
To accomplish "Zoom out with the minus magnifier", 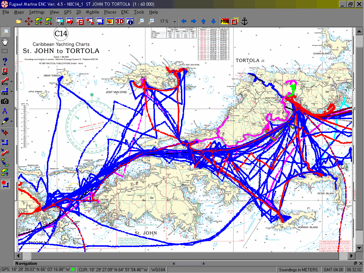I will click(x=141, y=21).
